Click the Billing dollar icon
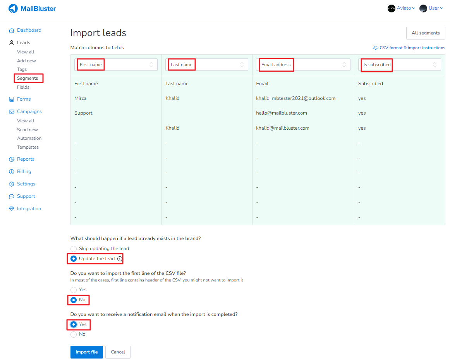The width and height of the screenshot is (450, 362). coord(12,172)
